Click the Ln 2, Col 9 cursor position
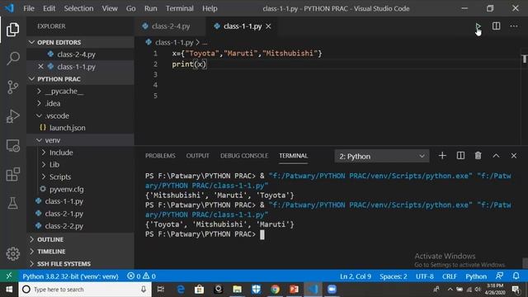This screenshot has height=297, width=528. tap(356, 276)
